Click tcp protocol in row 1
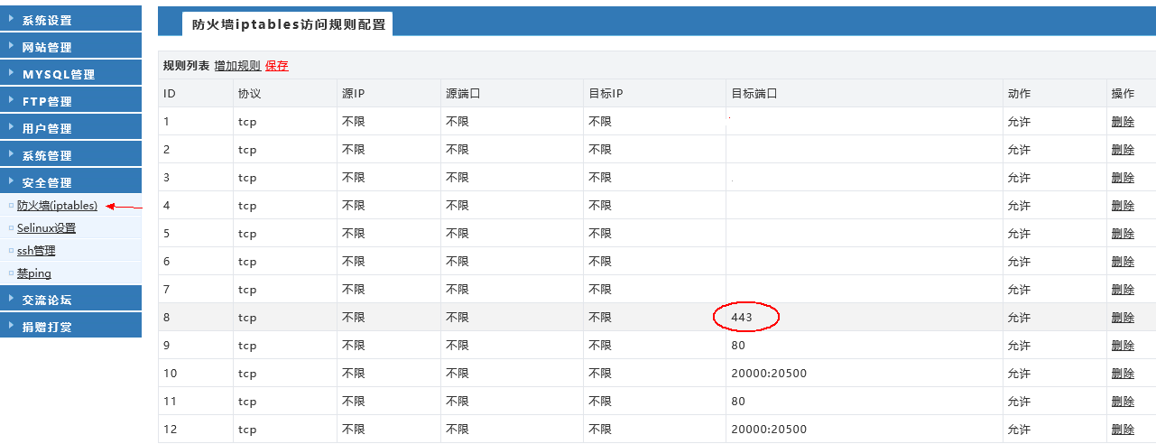The width and height of the screenshot is (1156, 444). click(247, 122)
